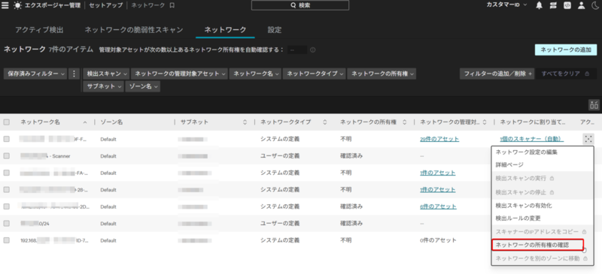Check the first network row checkbox
The width and height of the screenshot is (602, 274).
click(x=7, y=139)
